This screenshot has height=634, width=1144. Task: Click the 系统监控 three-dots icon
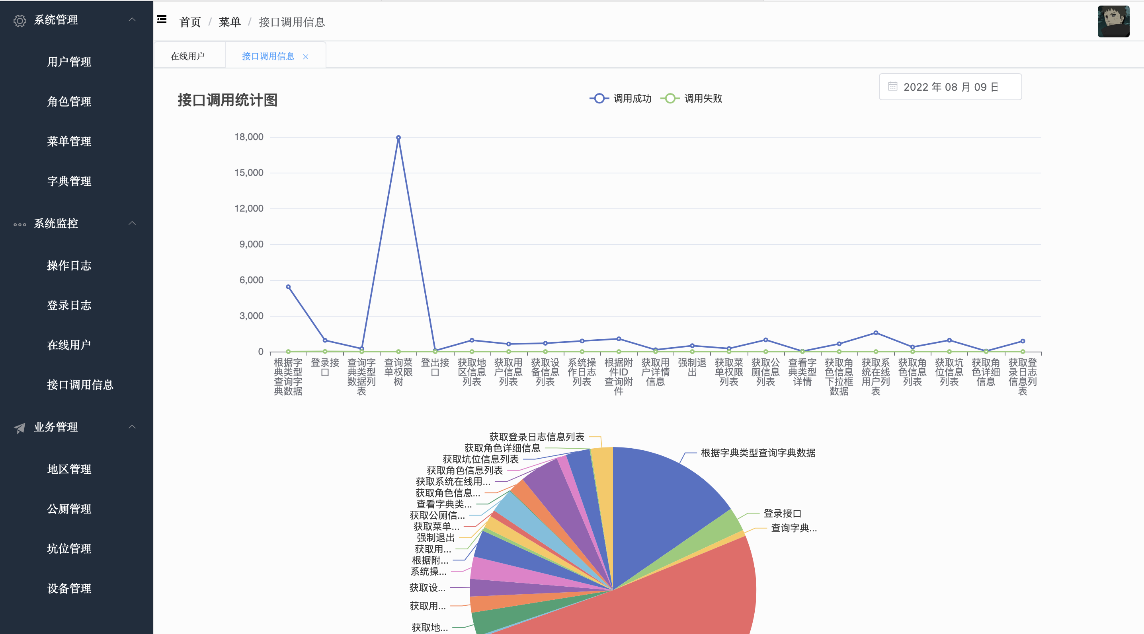[20, 224]
